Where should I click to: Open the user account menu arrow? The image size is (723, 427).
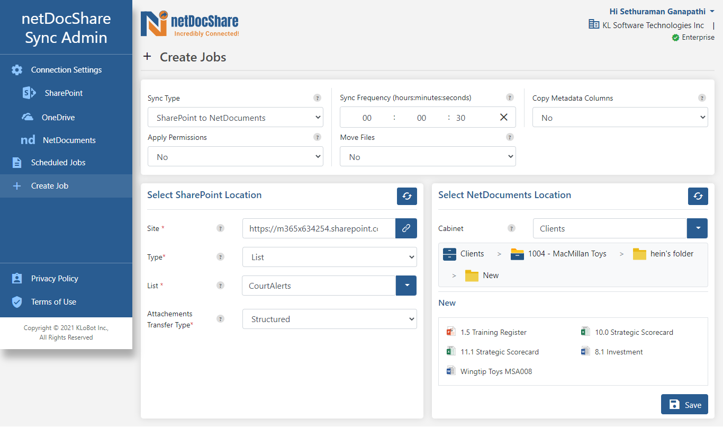click(712, 12)
